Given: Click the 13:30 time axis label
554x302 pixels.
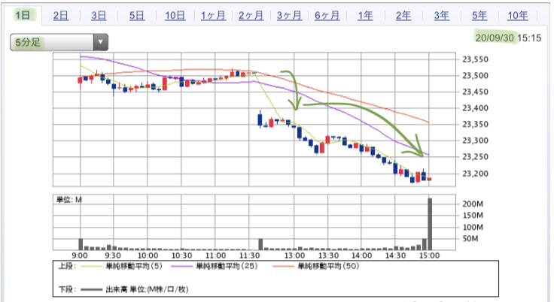Looking at the screenshot, I should pos(329,255).
